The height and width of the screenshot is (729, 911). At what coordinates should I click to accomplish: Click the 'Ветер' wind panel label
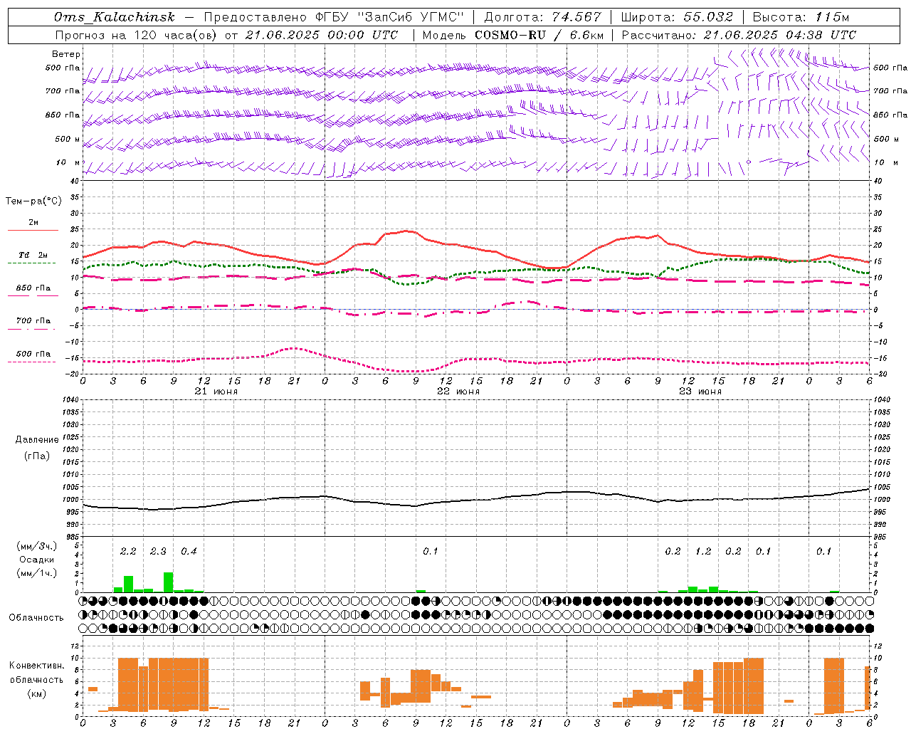[66, 54]
